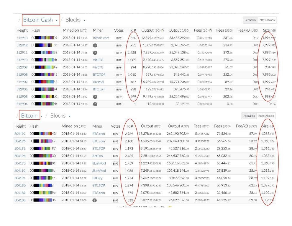Image resolution: width=292 pixels, height=226 pixels.
Task: Select permalink URL field in Bitcoin section
Action: pos(266,116)
